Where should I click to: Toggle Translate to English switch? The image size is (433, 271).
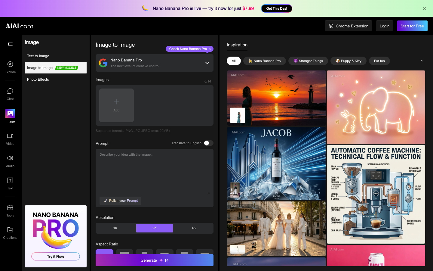[x=208, y=143]
